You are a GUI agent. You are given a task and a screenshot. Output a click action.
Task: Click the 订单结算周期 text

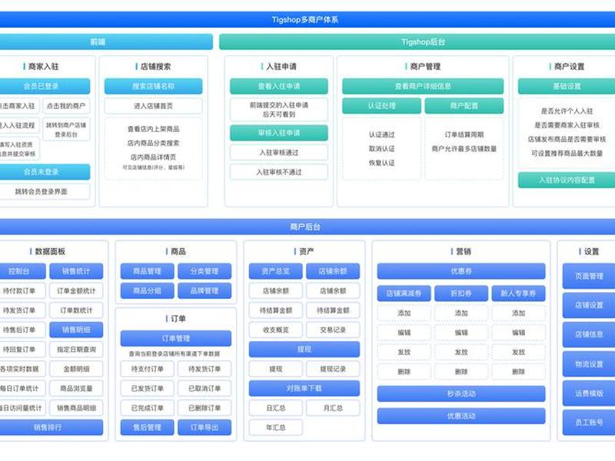point(464,134)
